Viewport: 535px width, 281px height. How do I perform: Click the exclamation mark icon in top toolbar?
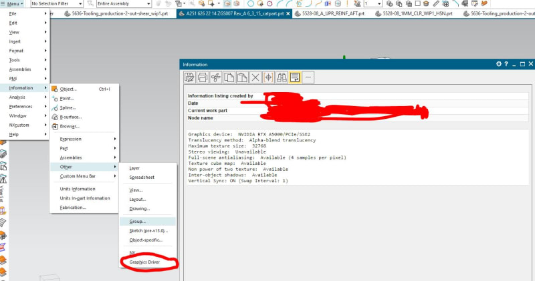coord(347,4)
